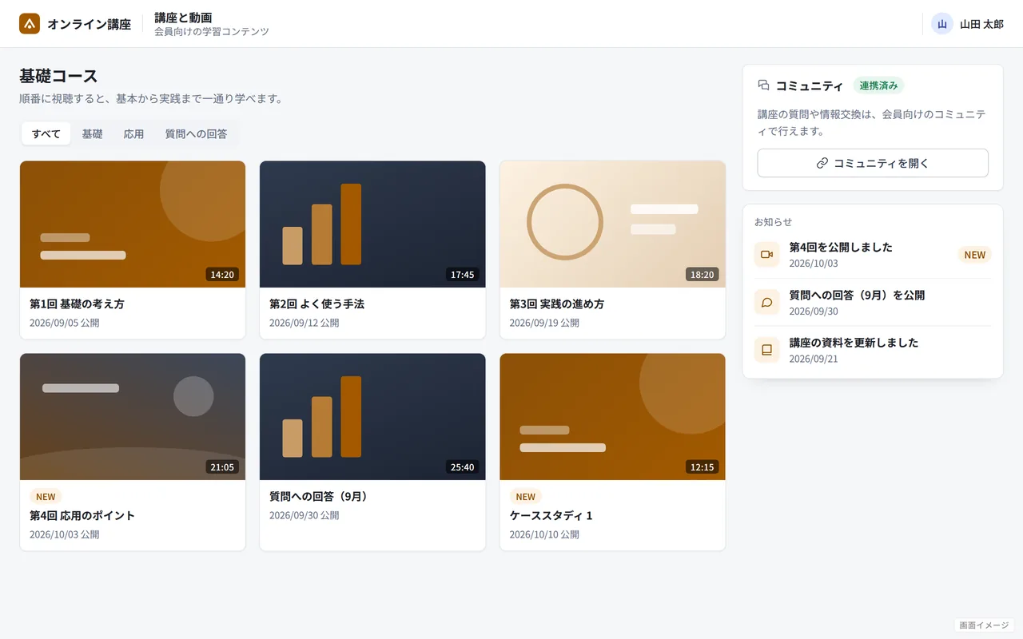The width and height of the screenshot is (1023, 639).
Task: Click the コミュニティ chat bubbles icon
Action: 763,85
